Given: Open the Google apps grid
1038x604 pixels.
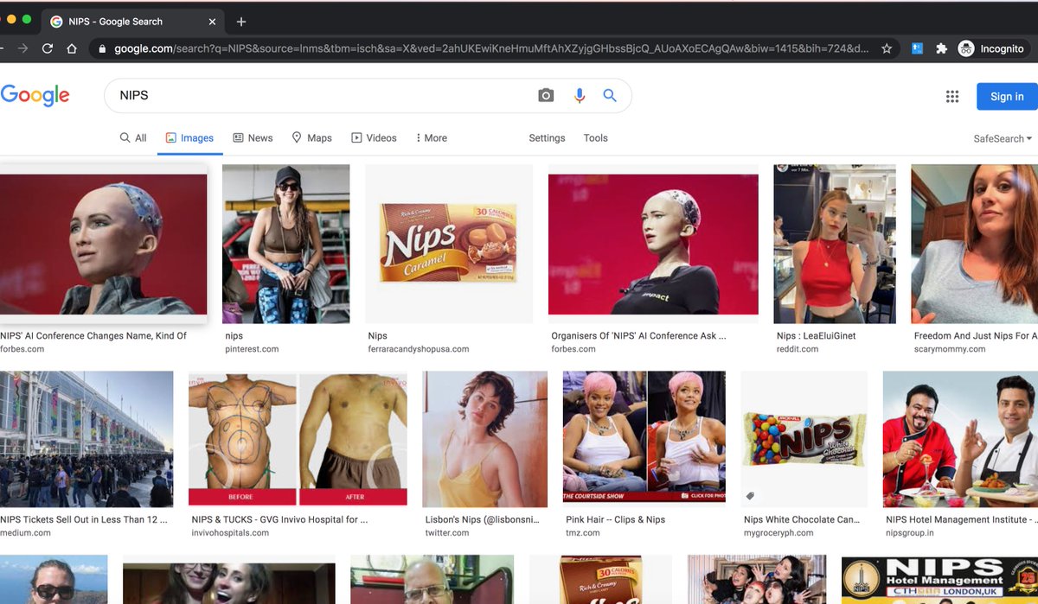Looking at the screenshot, I should tap(952, 97).
